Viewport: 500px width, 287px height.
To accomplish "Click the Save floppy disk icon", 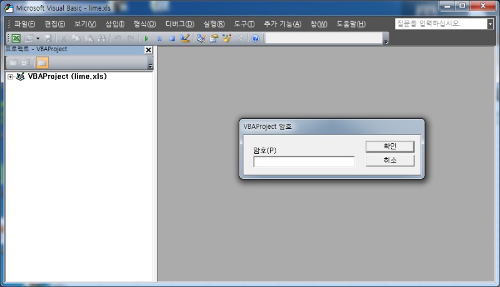I will click(48, 38).
